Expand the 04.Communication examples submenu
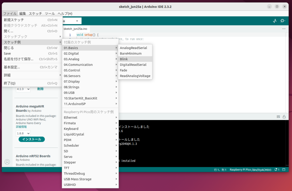Screen dimensions: 292x191 (90, 65)
